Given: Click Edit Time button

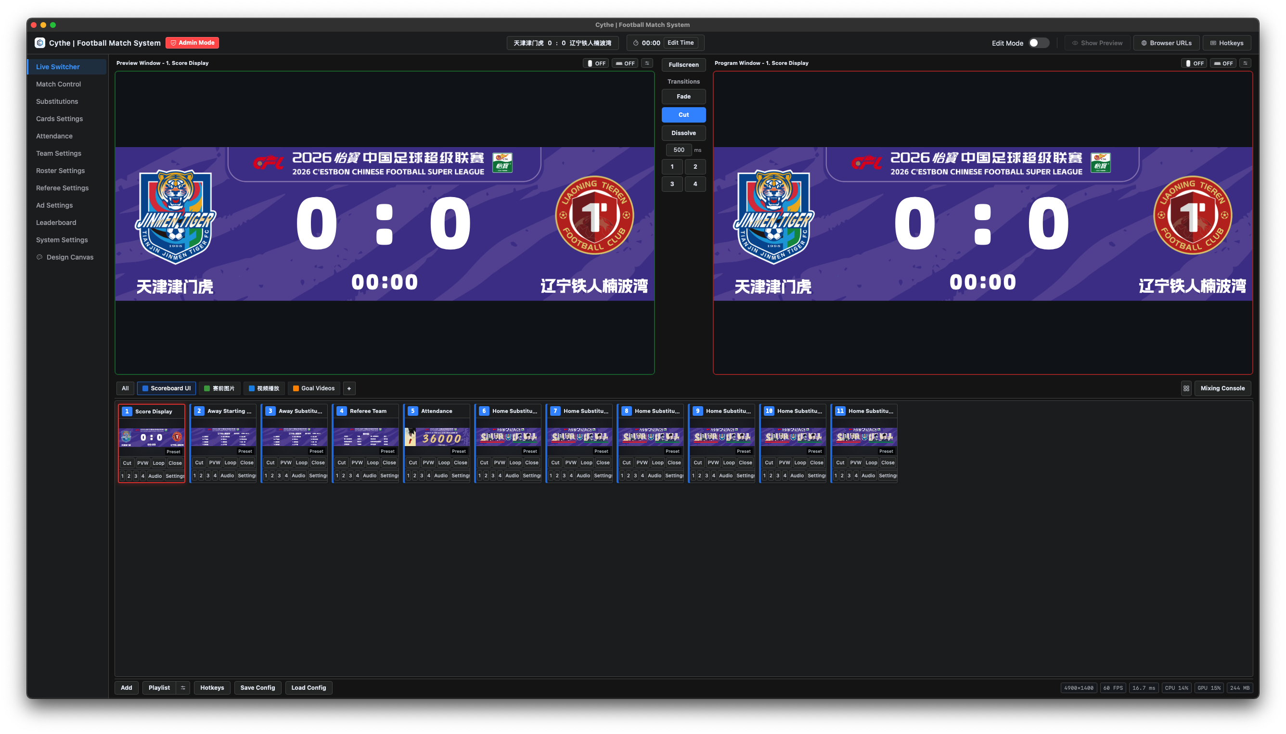Looking at the screenshot, I should tap(681, 43).
